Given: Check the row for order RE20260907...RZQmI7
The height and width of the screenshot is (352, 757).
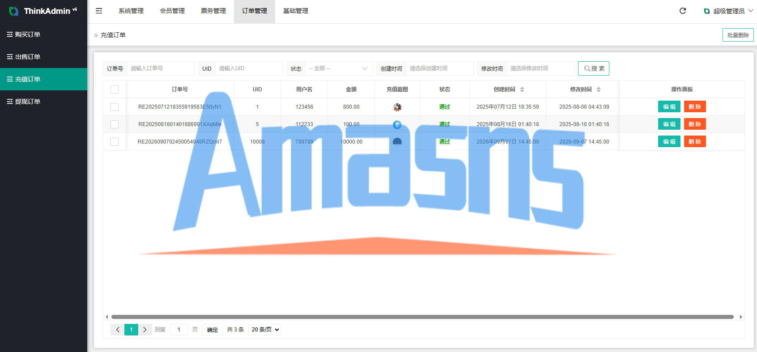Looking at the screenshot, I should pos(115,142).
